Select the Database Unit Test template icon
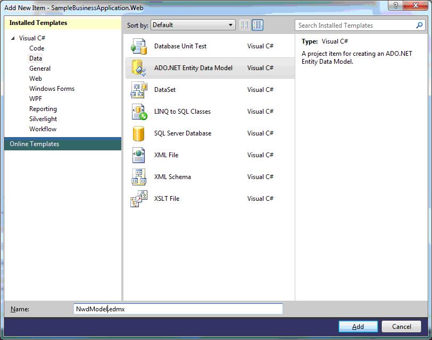The width and height of the screenshot is (432, 340). coord(139,46)
